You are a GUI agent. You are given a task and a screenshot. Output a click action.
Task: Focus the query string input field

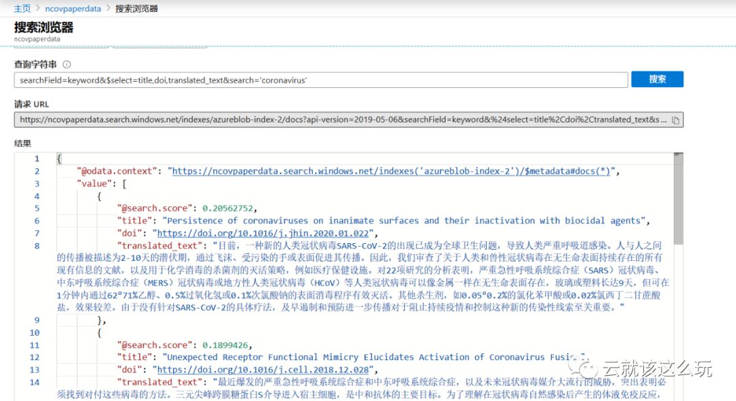(x=321, y=80)
